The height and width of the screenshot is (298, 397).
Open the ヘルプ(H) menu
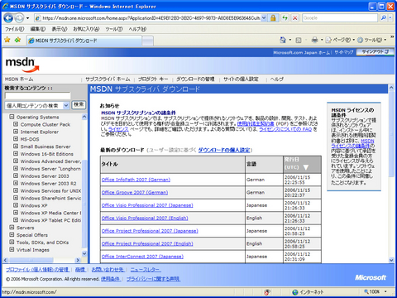click(x=137, y=29)
